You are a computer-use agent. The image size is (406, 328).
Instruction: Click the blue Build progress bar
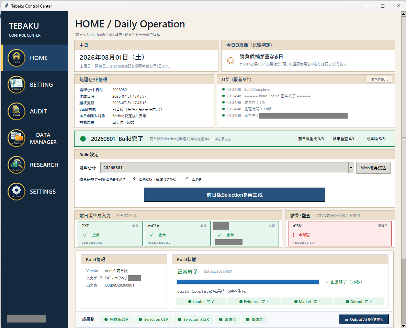(248, 282)
